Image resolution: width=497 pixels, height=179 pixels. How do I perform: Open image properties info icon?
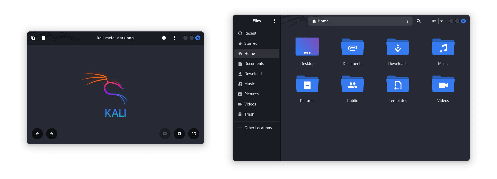164,38
